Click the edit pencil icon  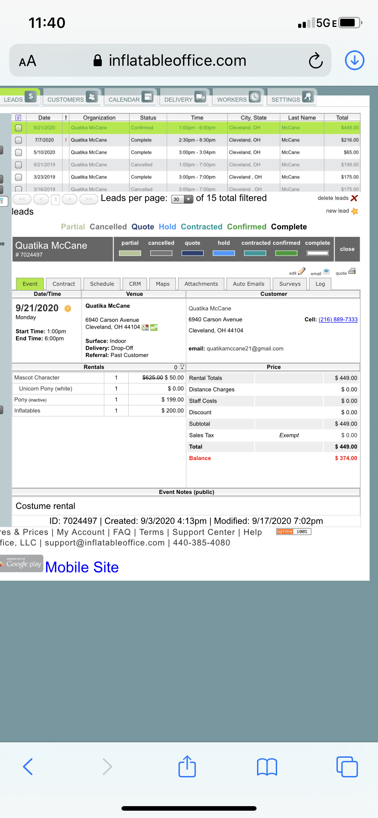pyautogui.click(x=301, y=272)
